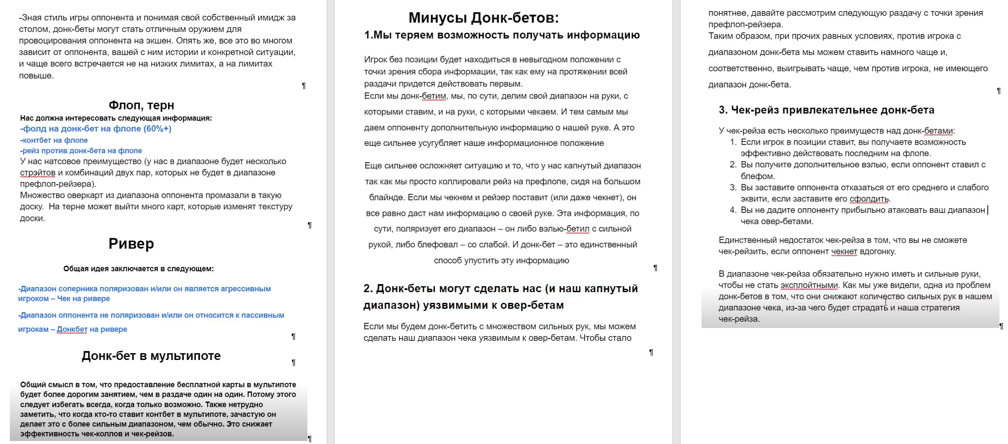Click paragraph starting 'Единственный недостаток чек-рейза'
This screenshot has width=1008, height=444.
[x=843, y=246]
